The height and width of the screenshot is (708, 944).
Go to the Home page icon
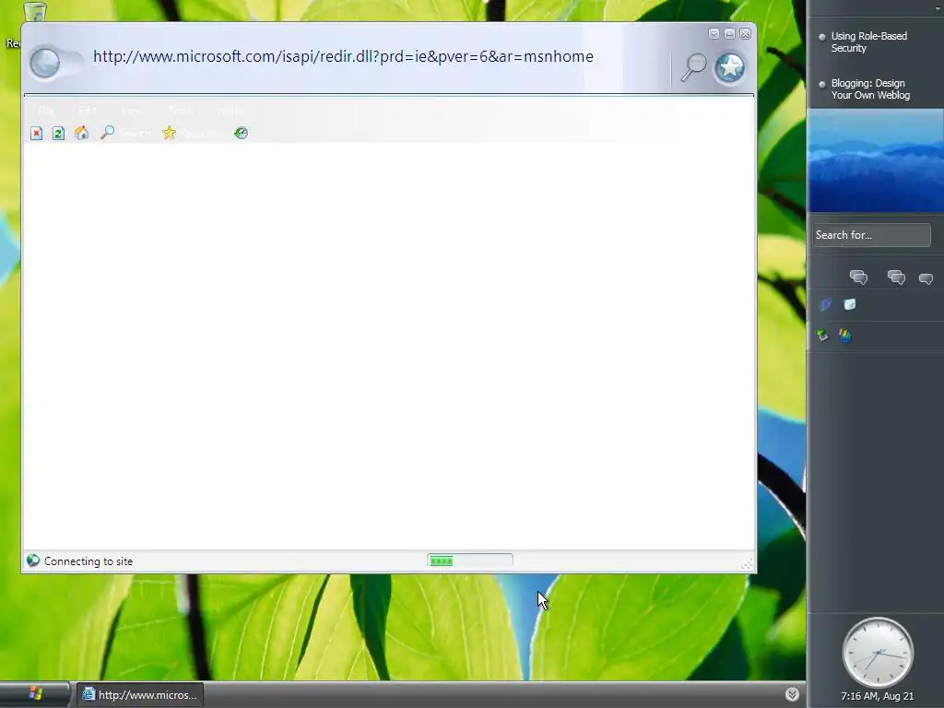click(x=81, y=133)
